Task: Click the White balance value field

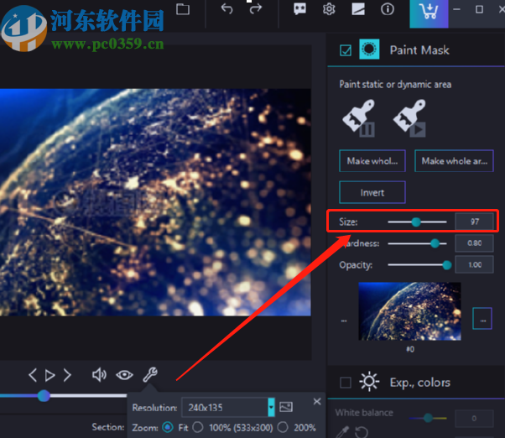Action: [474, 418]
